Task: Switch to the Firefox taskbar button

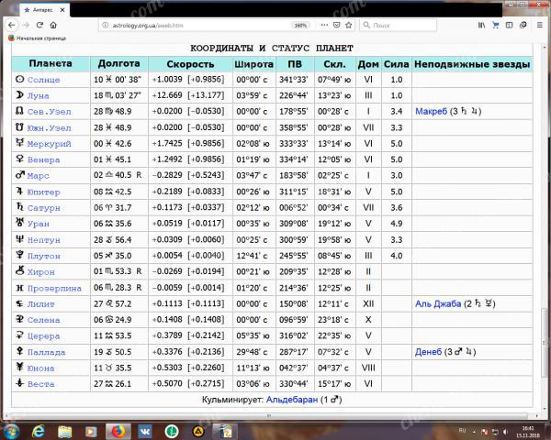Action: 118,432
